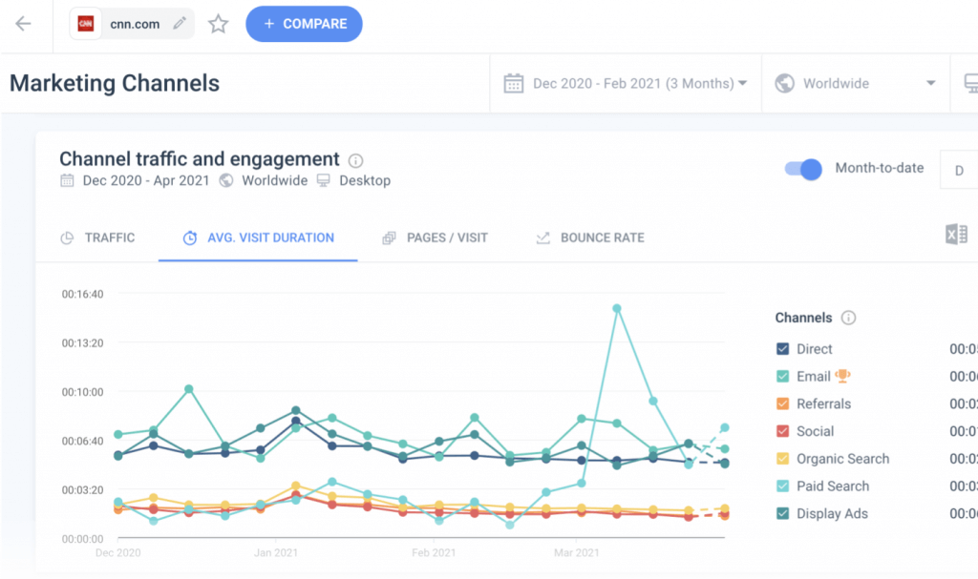
Task: Favorite cnn.com with the star icon
Action: point(218,25)
